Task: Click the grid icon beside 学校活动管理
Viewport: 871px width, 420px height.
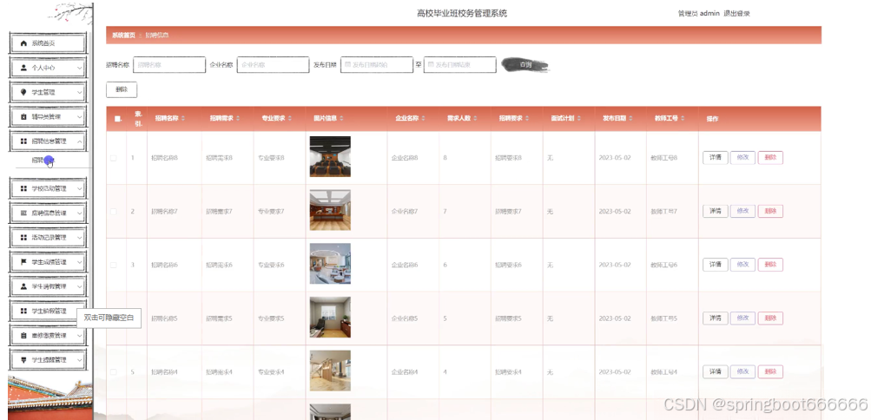Action: pos(23,188)
